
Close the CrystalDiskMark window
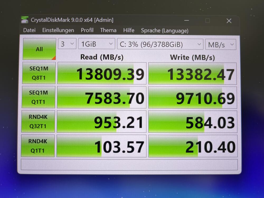(229, 21)
